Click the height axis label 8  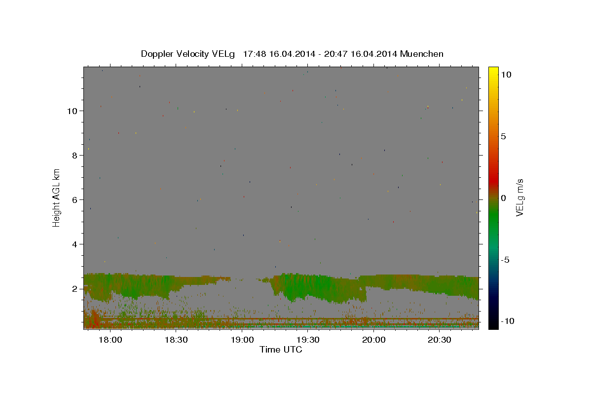[x=75, y=156]
